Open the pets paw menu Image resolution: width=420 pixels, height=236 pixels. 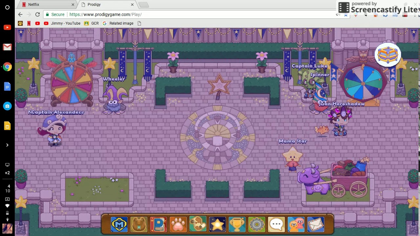178,225
